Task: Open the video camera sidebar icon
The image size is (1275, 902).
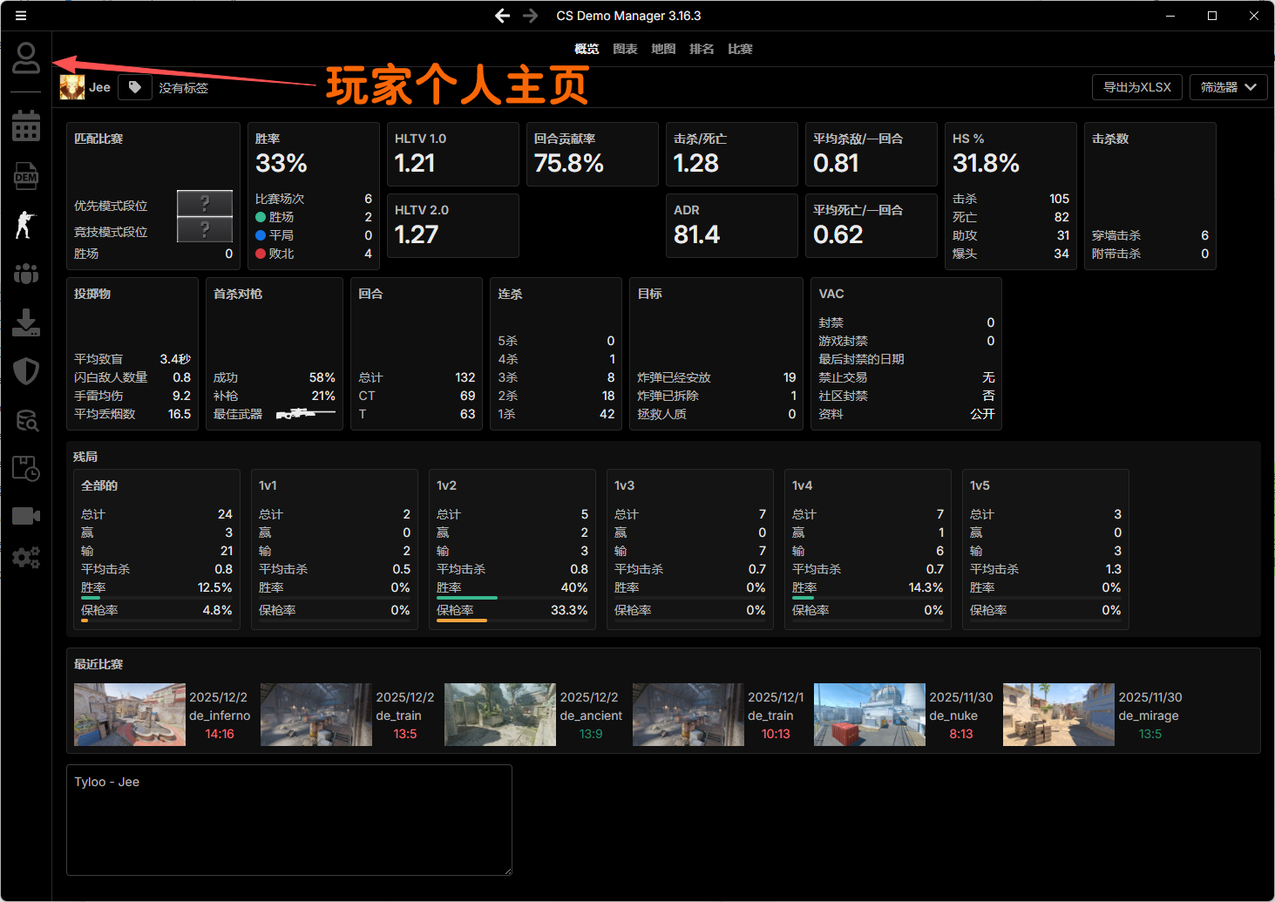Action: point(26,516)
